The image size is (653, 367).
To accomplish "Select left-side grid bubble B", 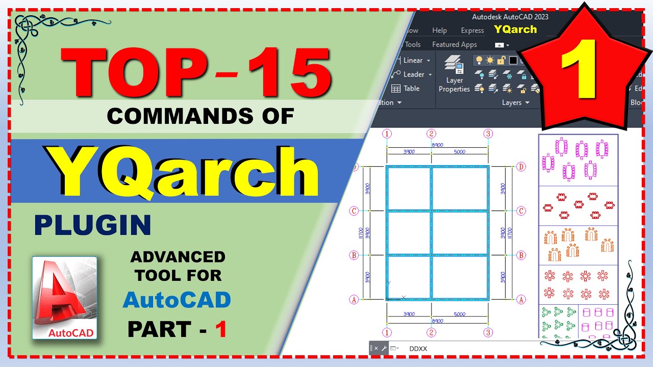I will 354,255.
